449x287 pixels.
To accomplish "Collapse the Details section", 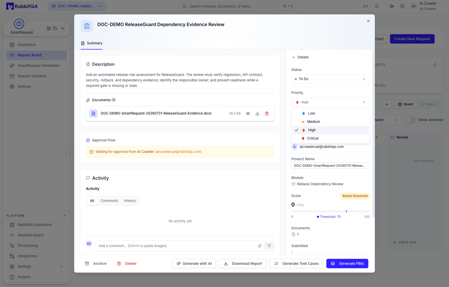I will click(x=300, y=57).
